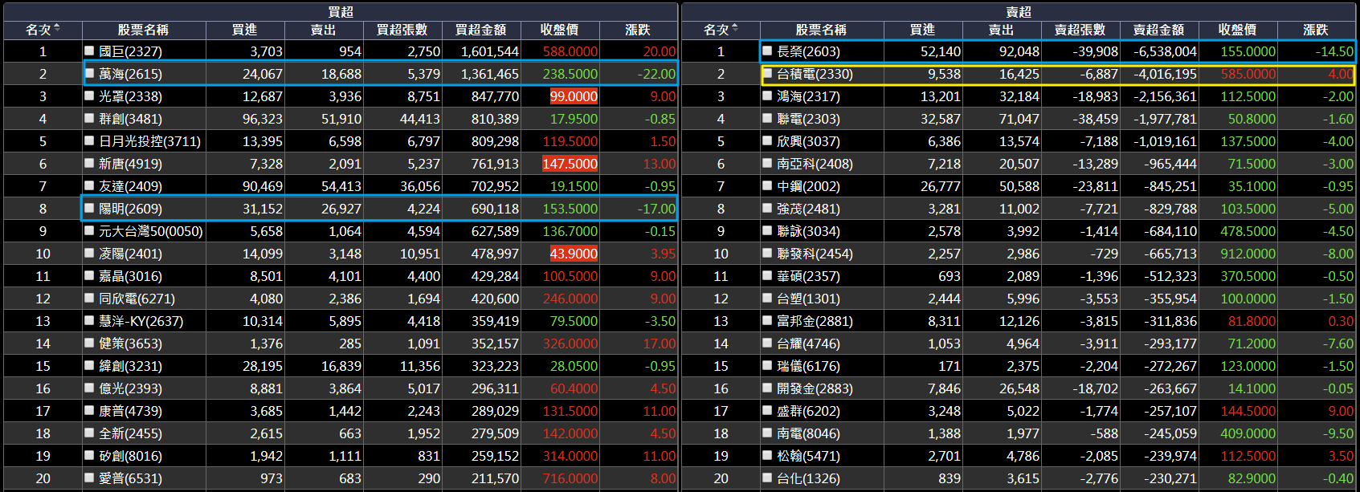Click the 買超金額 value 1,601,544
Viewport: 1360px width, 492px height.
pos(490,51)
